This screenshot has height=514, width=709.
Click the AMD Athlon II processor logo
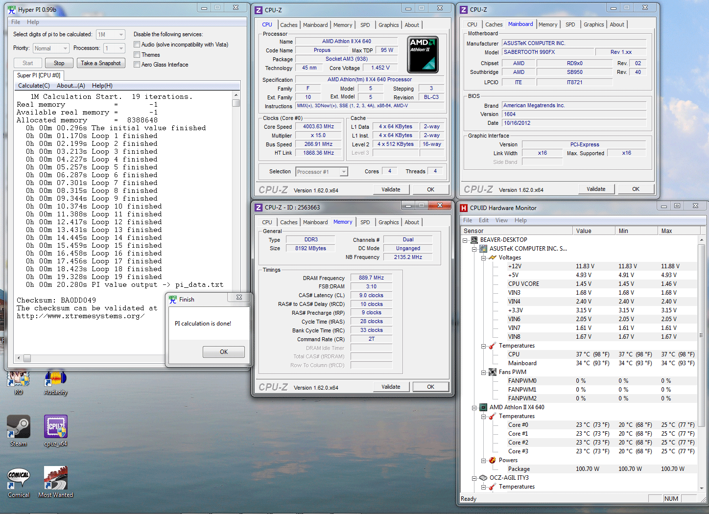(423, 54)
